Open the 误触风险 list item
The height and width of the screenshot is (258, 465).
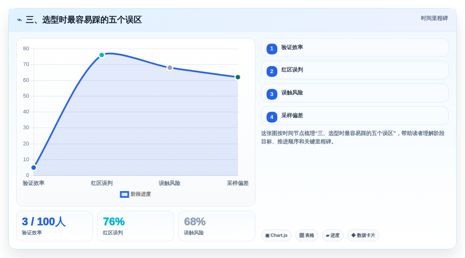pos(355,93)
